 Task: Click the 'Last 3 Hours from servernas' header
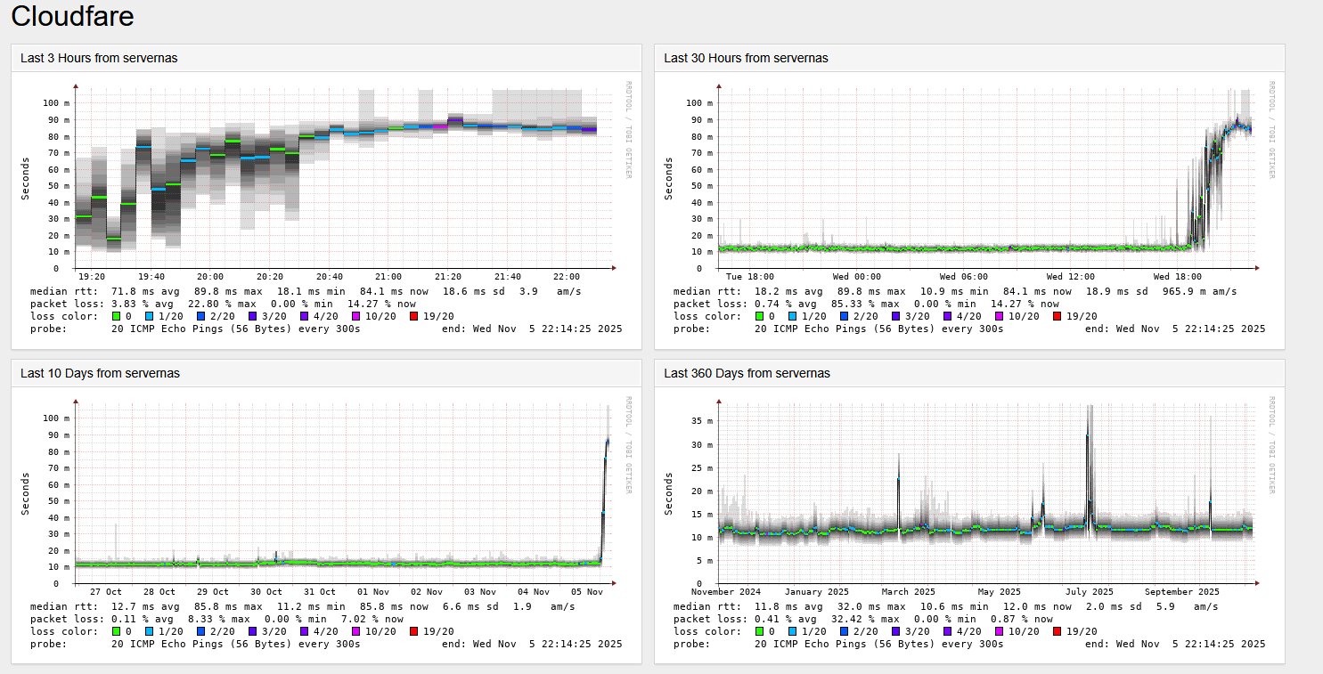(99, 58)
